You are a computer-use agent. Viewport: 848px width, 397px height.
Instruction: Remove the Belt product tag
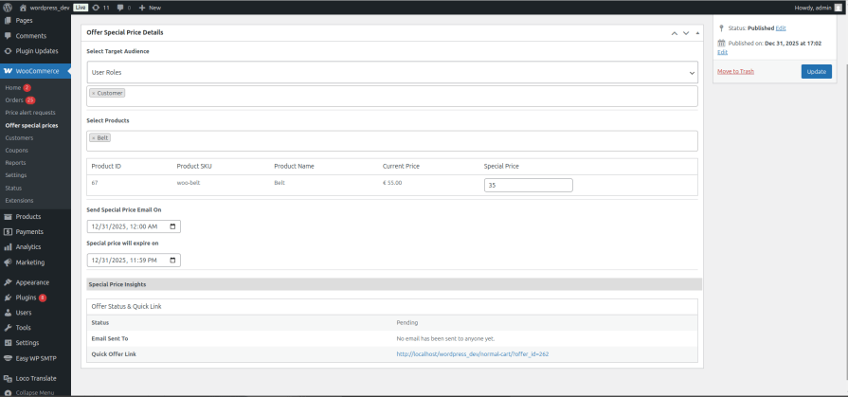pos(93,137)
